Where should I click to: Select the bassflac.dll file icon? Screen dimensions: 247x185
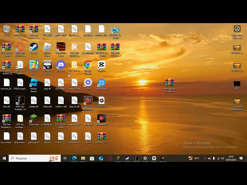tap(74, 138)
